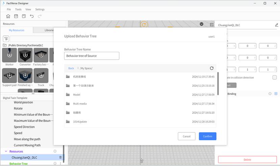Click the Behavior Tree Name input field
Viewport: 280px width, 166px height.
(x=92, y=56)
